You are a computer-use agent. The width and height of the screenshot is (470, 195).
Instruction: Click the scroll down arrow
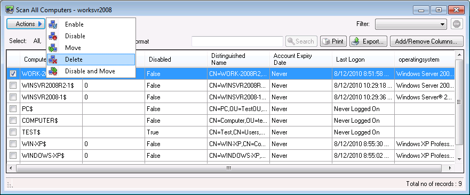pos(459,159)
